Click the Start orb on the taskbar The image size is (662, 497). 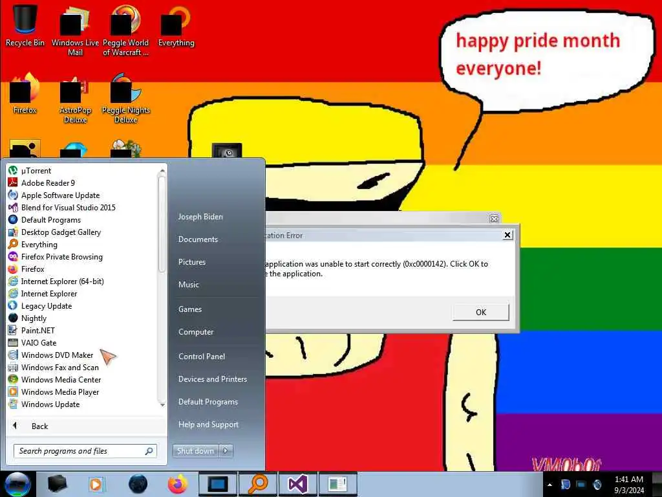(17, 484)
